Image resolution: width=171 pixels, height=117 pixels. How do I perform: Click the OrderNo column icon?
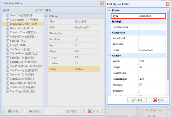(x=8, y=74)
